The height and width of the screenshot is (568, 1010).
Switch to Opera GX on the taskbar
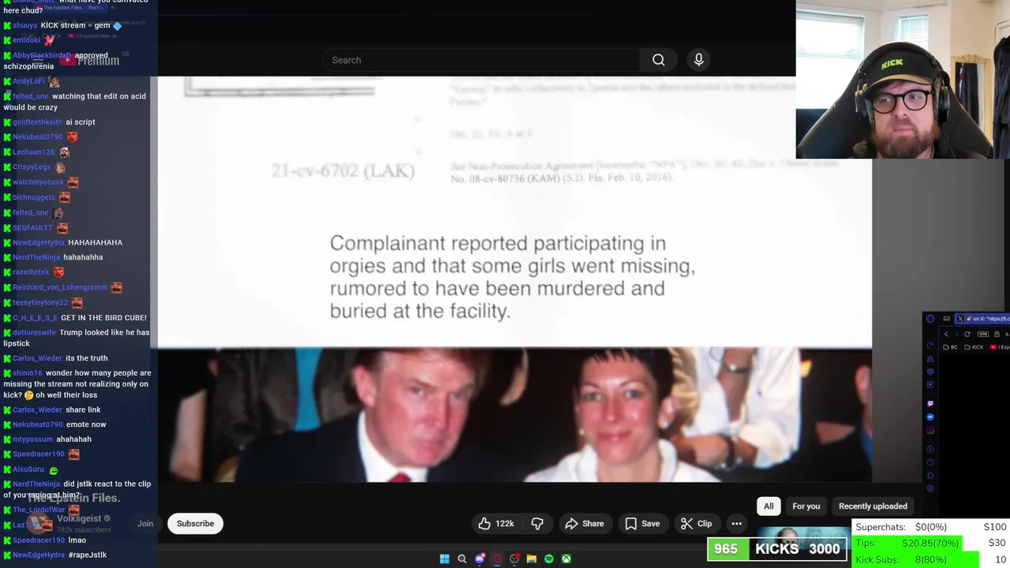(497, 559)
